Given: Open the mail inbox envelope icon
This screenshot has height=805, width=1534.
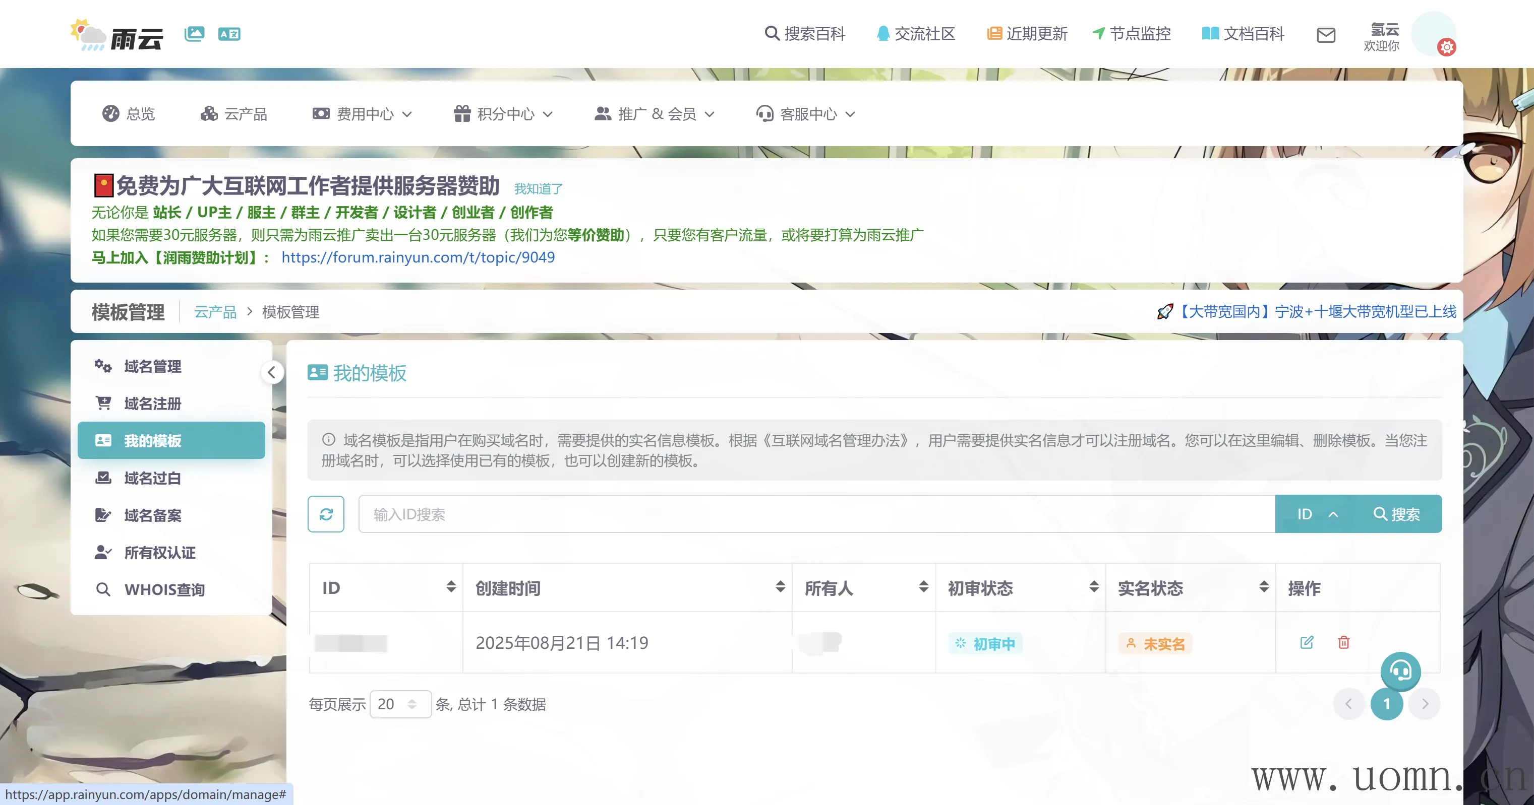Looking at the screenshot, I should (x=1326, y=35).
